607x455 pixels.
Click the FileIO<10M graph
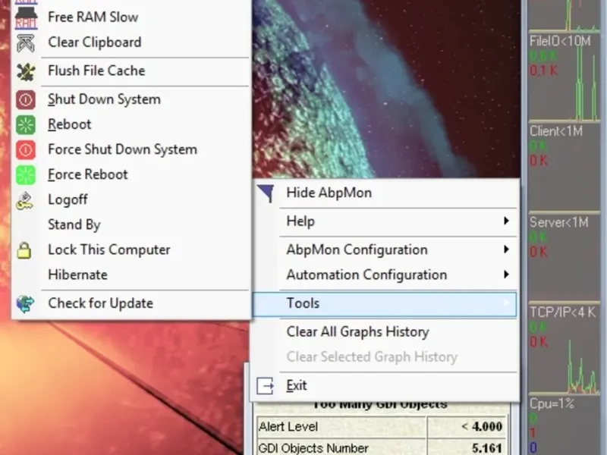[x=564, y=78]
